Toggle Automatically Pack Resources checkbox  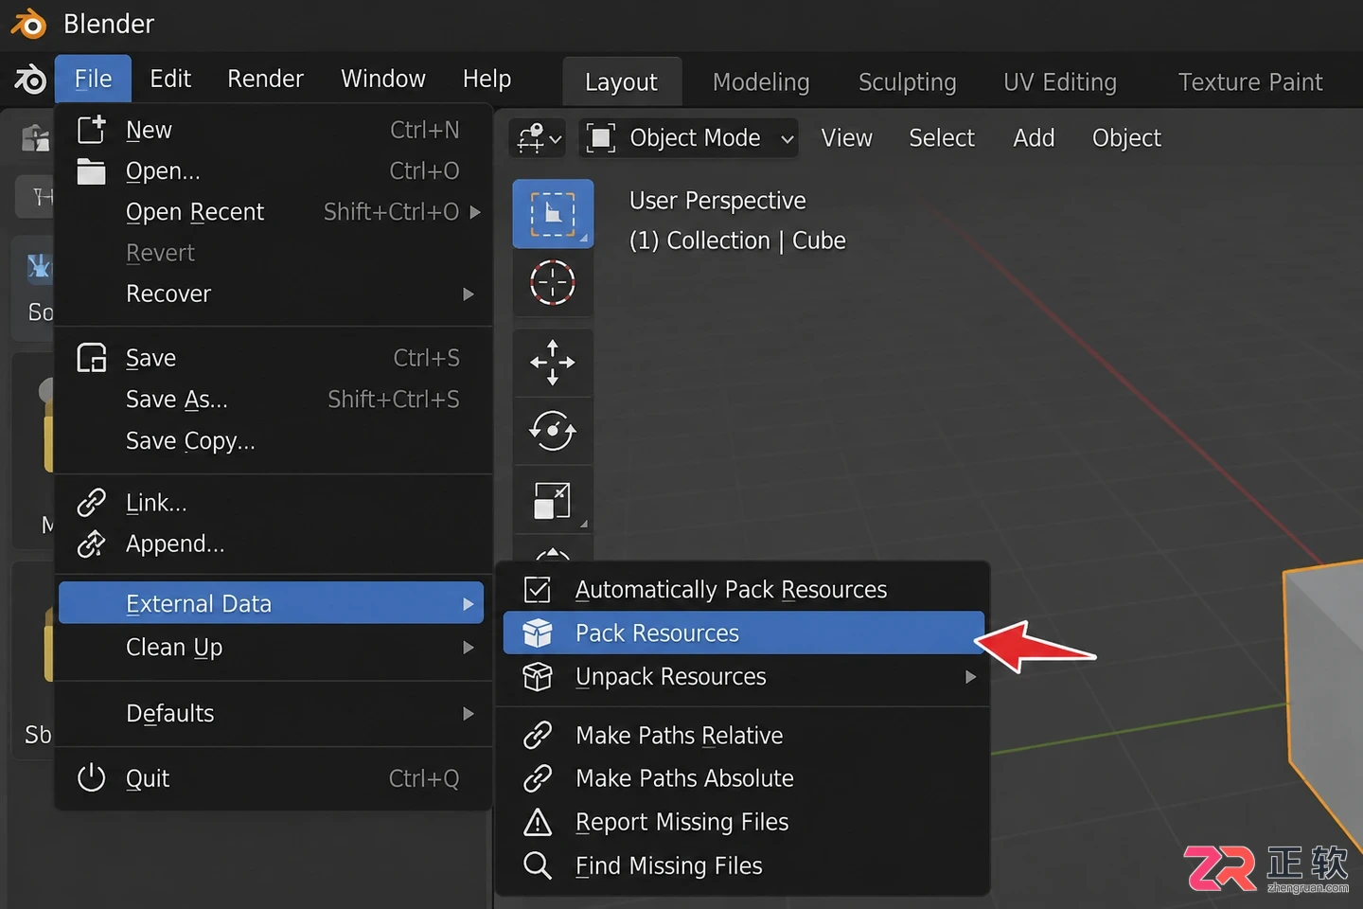(538, 590)
